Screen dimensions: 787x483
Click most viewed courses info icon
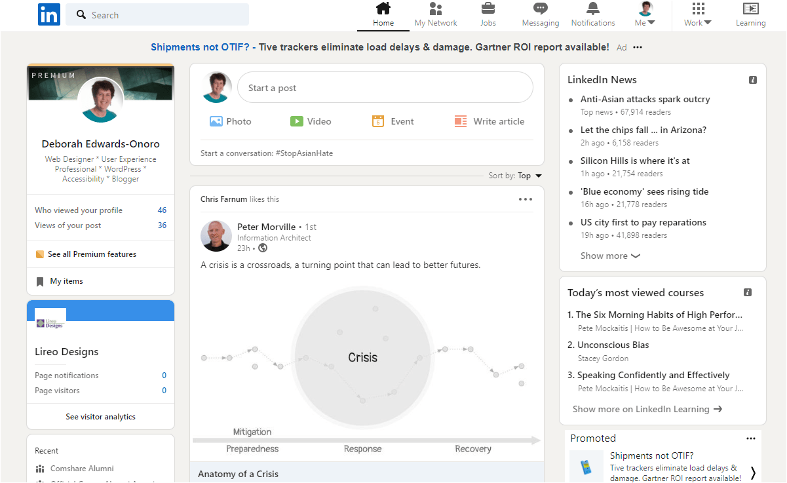[748, 293]
